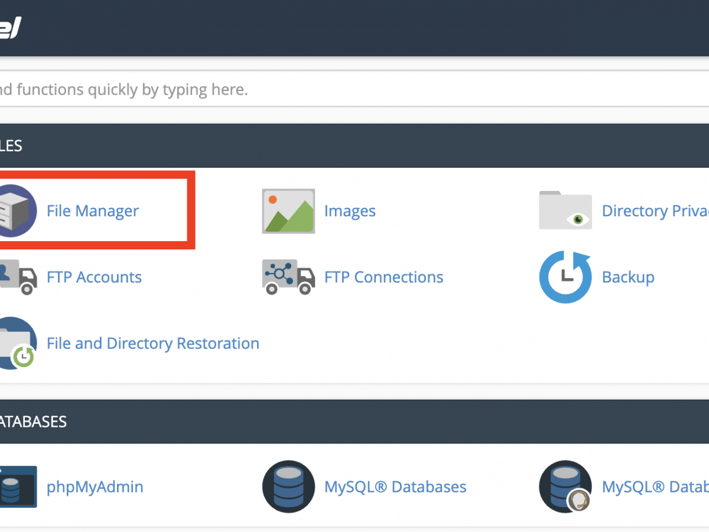Collapse the FILES section header
709x532 pixels.
354,145
